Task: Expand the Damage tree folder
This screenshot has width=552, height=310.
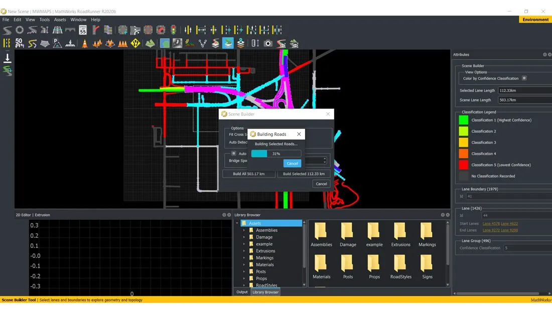Action: pyautogui.click(x=244, y=237)
